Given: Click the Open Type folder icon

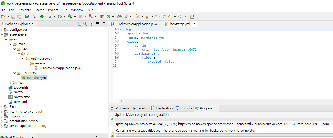Looking at the screenshot, I should [119, 17].
